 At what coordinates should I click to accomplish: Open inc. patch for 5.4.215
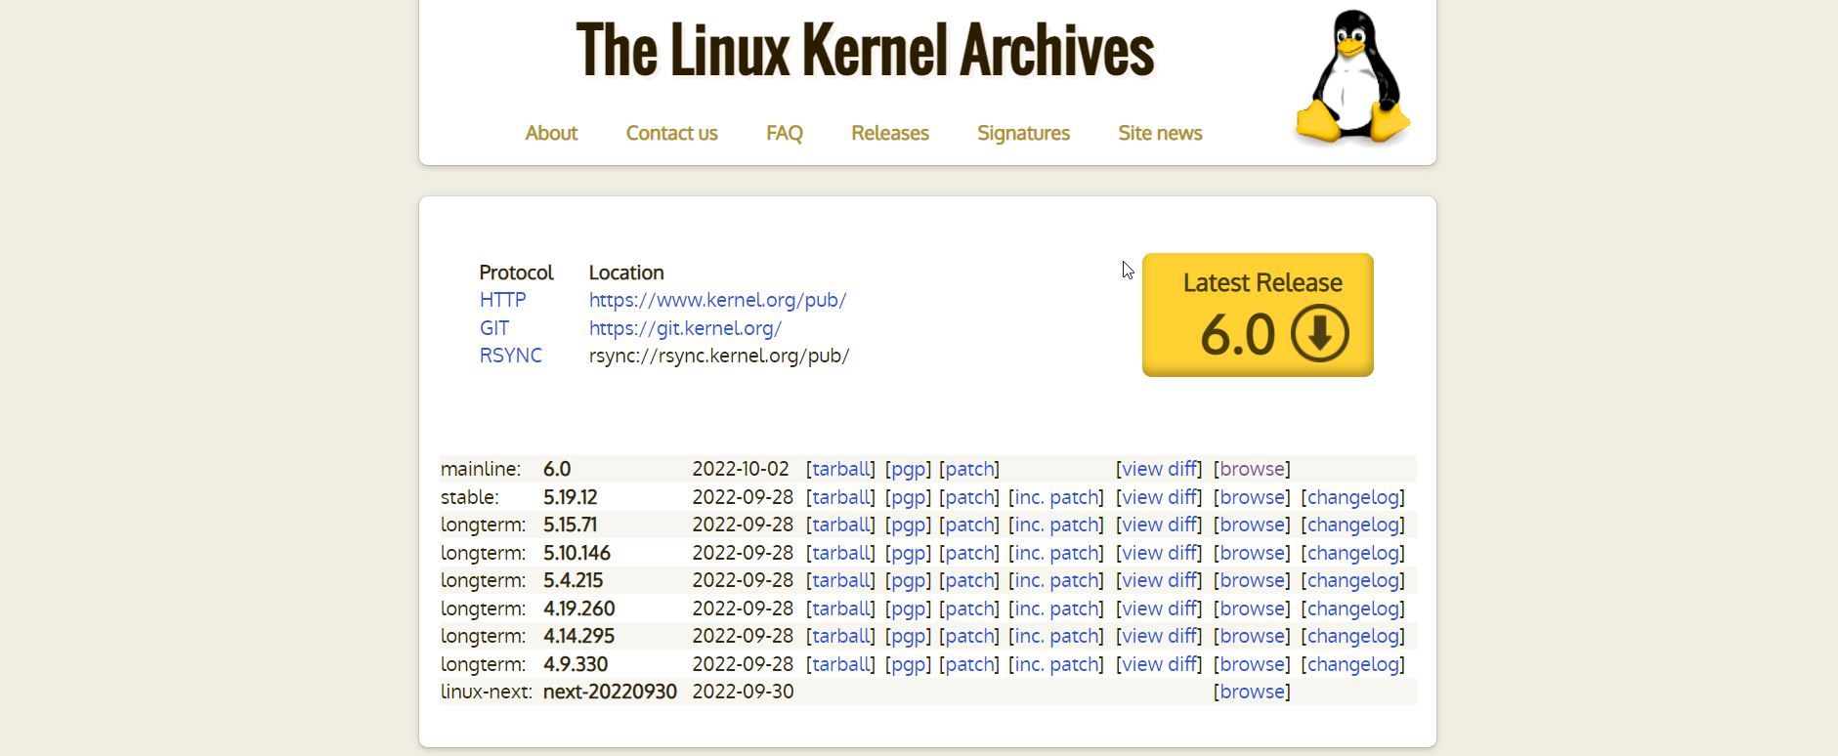click(x=1056, y=580)
